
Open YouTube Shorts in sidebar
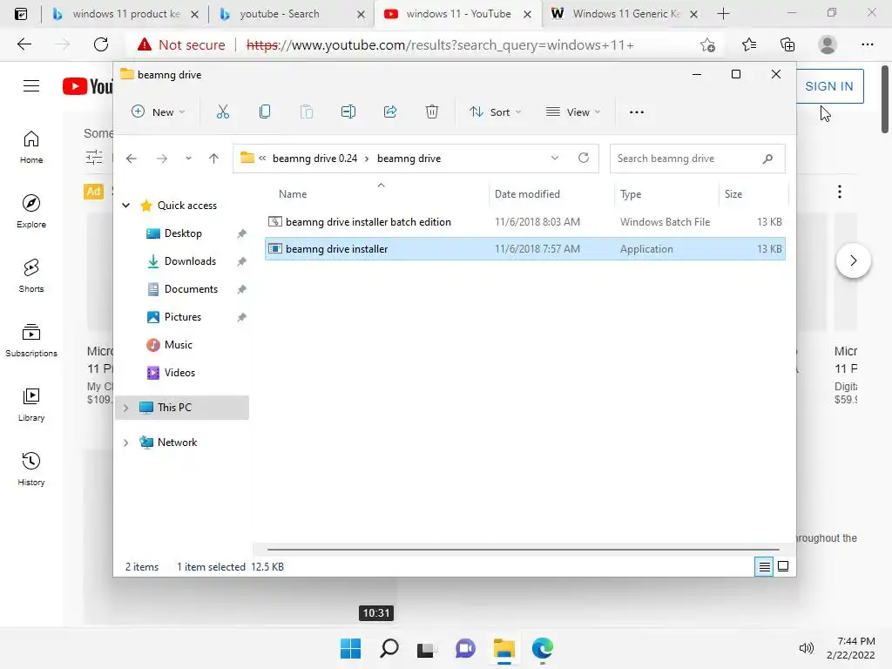31,275
